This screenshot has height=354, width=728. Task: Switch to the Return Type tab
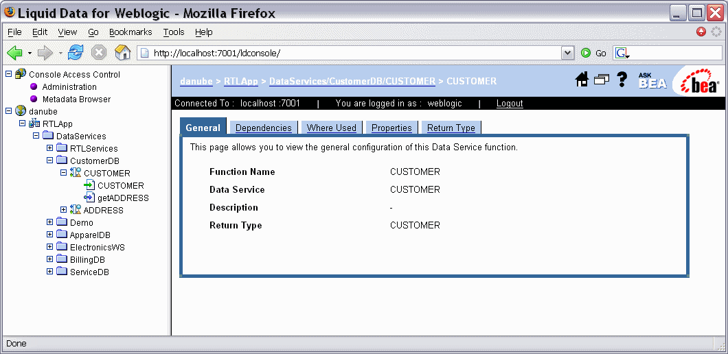[x=451, y=128]
